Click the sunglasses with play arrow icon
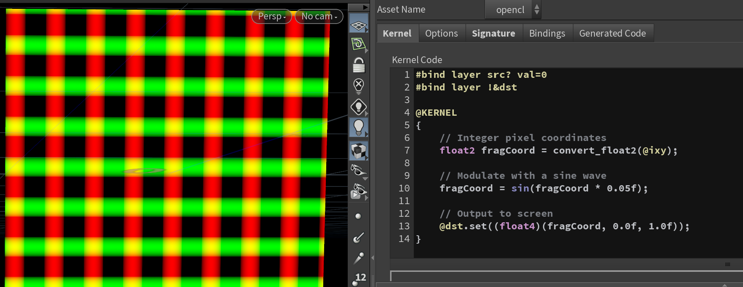 pos(358,191)
